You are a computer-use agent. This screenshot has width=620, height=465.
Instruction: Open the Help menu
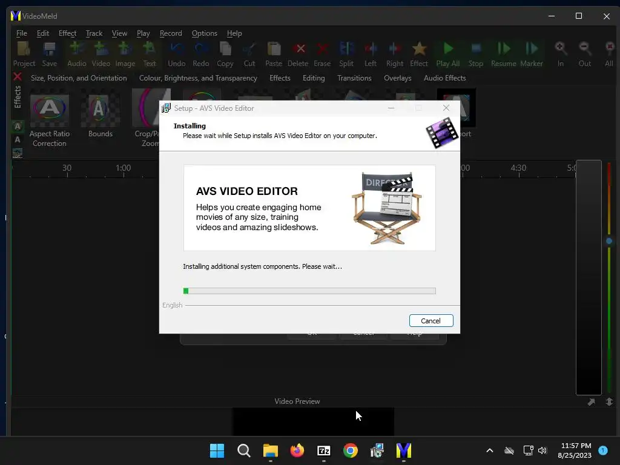(234, 33)
